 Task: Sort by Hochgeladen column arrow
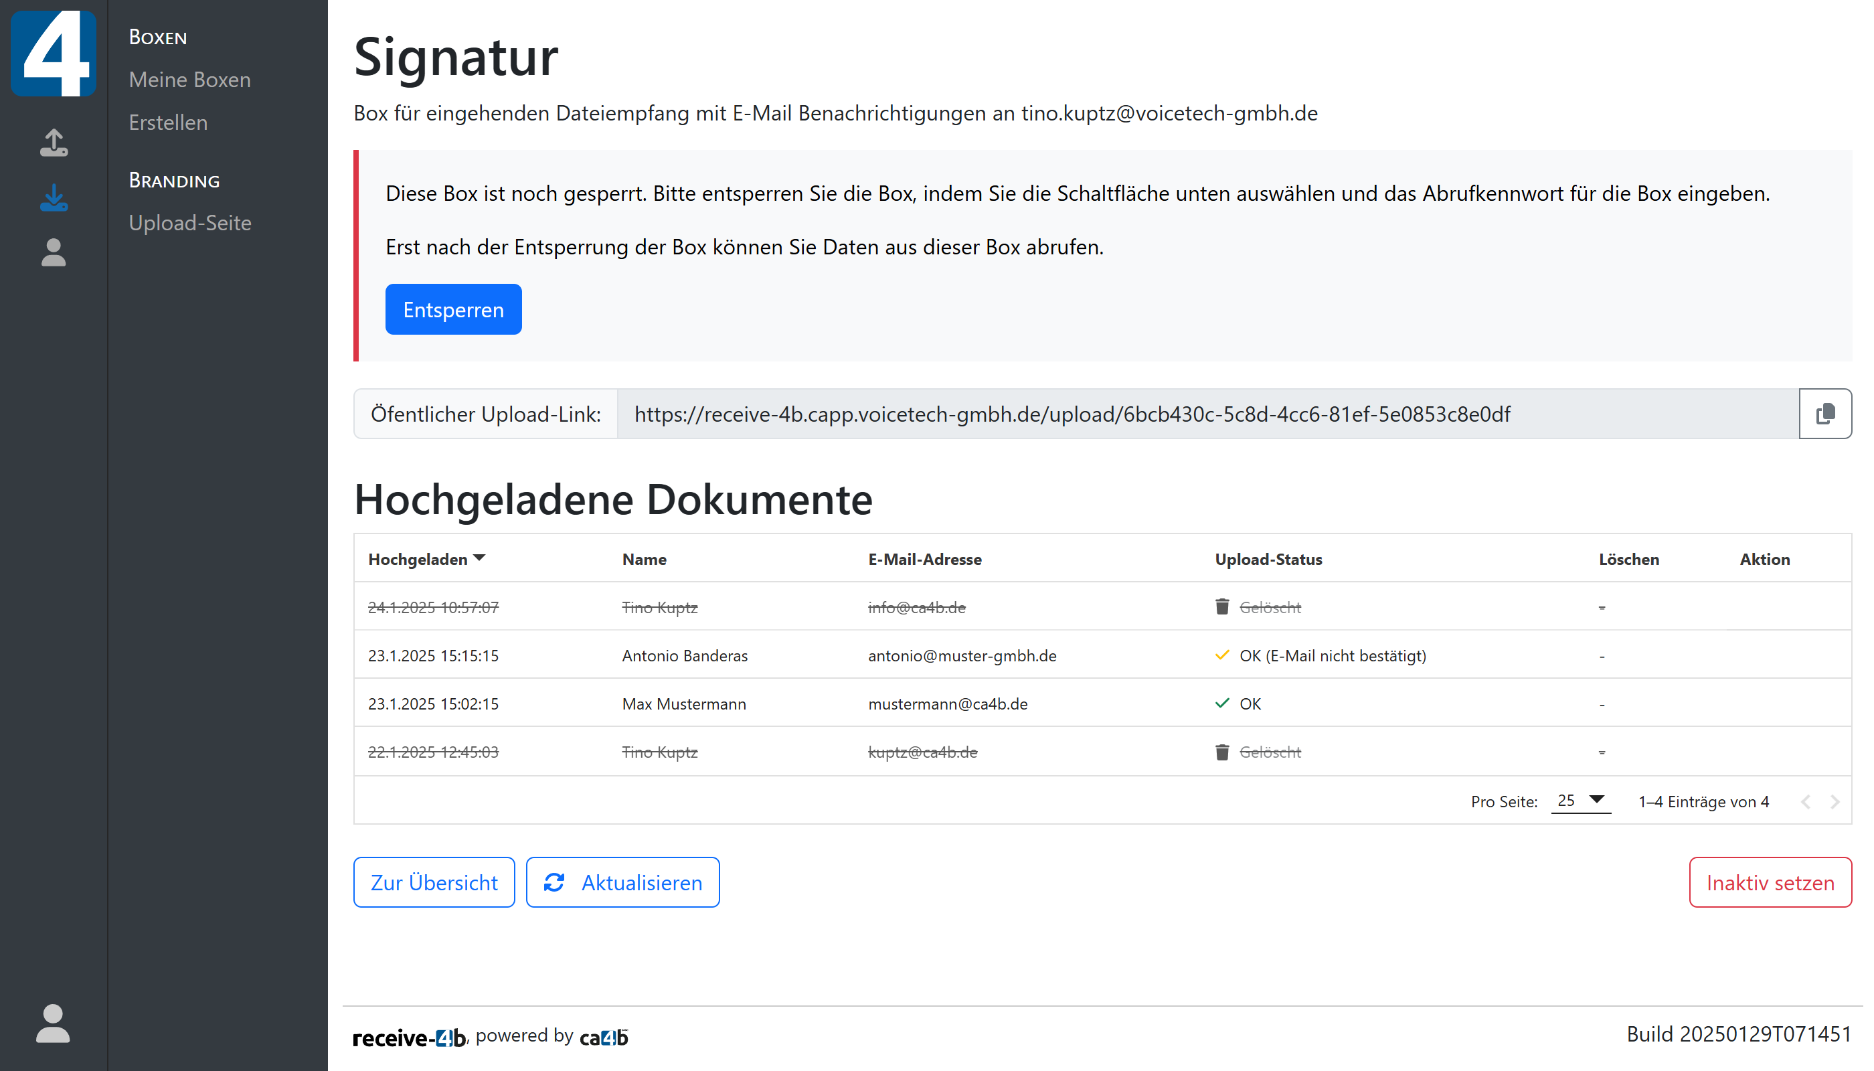click(479, 558)
